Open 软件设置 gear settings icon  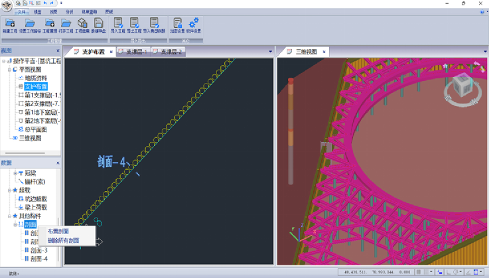(x=194, y=24)
